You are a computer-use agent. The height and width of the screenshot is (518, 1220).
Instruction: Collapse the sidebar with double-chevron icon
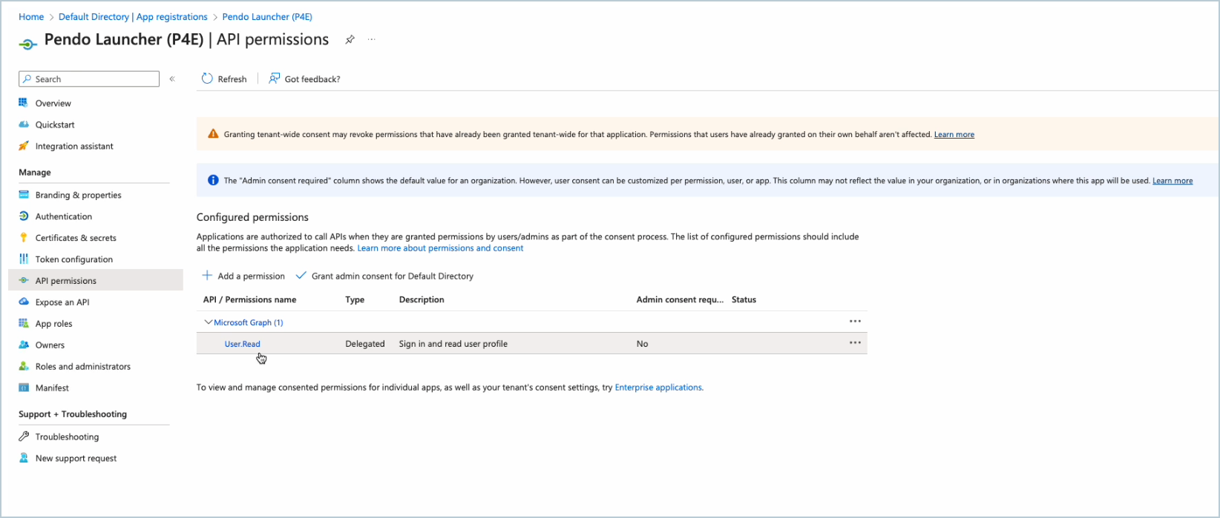(x=172, y=79)
